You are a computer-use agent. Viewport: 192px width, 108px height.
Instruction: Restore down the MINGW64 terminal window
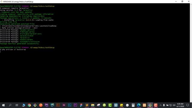(182, 1)
